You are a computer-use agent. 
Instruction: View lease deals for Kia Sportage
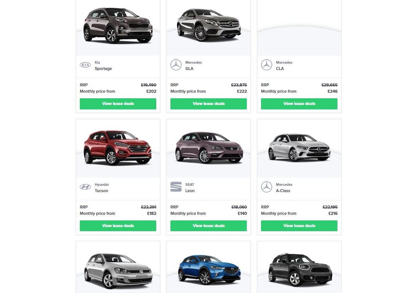click(x=118, y=104)
